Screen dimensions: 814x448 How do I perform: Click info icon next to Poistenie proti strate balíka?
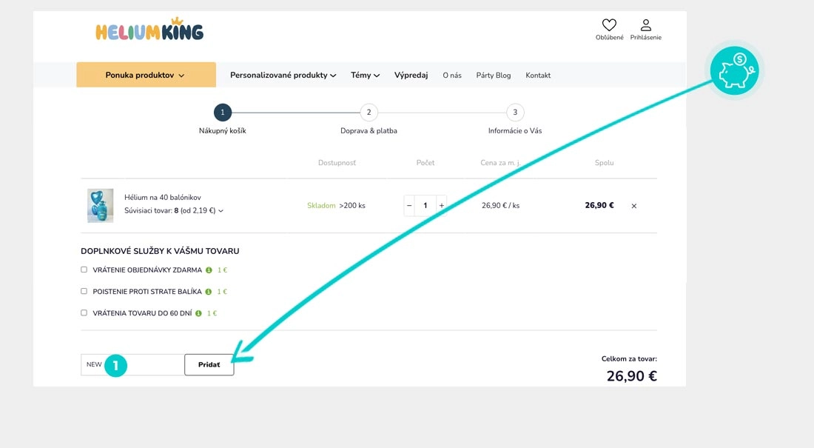coord(209,292)
